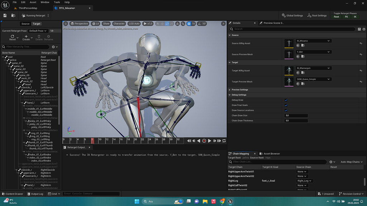Toggle Draw Source Locations off
Image resolution: width=367 pixels, height=206 pixels.
[286, 110]
